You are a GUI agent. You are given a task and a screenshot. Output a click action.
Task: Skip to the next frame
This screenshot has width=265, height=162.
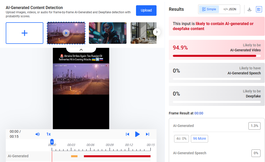[x=148, y=134]
